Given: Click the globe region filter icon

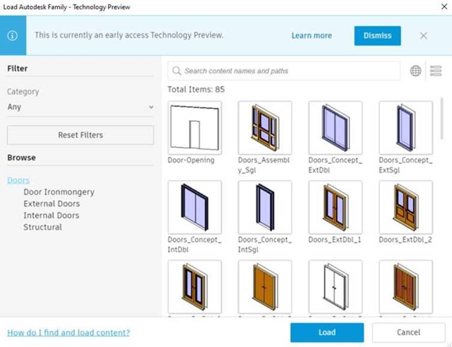Looking at the screenshot, I should 415,71.
